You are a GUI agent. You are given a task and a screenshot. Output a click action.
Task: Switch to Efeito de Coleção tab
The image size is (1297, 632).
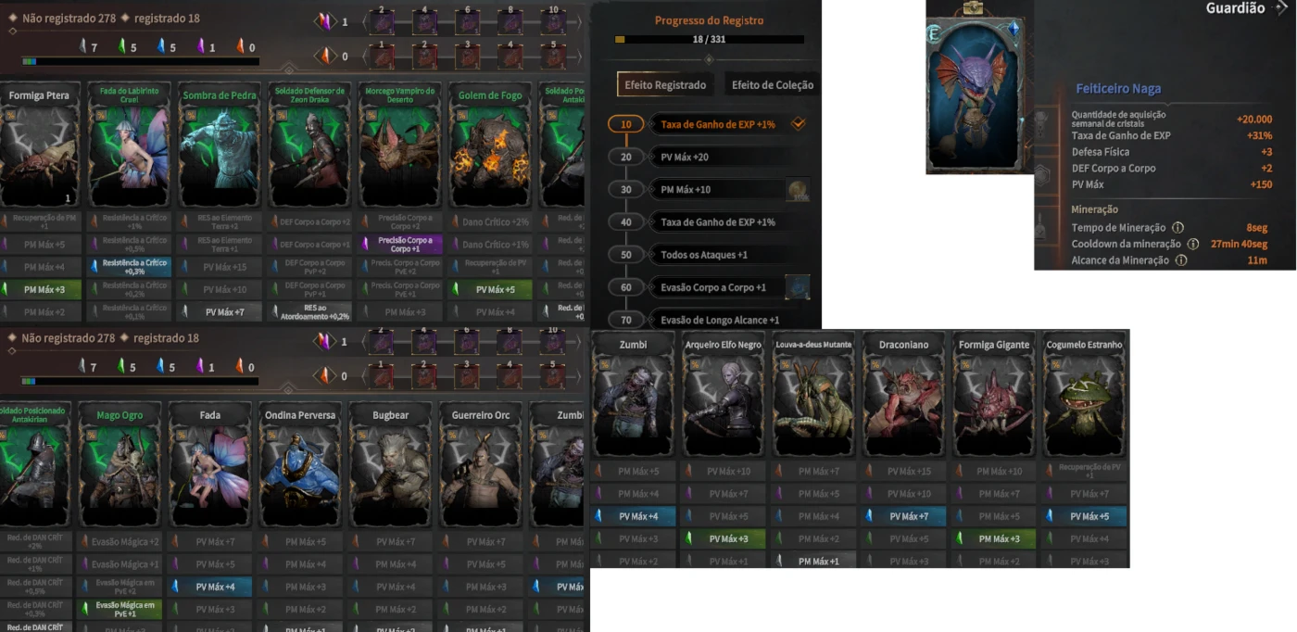pyautogui.click(x=772, y=85)
